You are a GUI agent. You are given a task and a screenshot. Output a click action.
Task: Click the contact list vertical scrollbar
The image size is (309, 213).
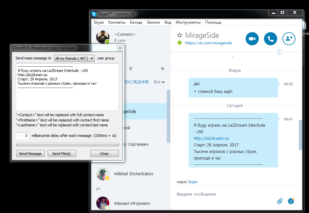click(168, 116)
